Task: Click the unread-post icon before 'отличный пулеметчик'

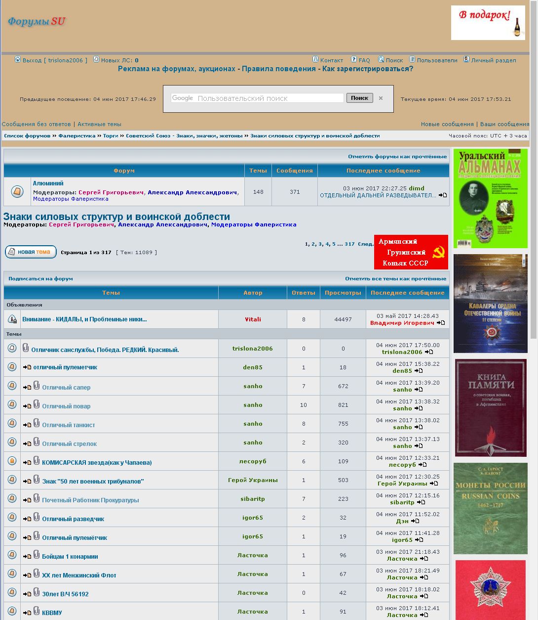Action: (27, 367)
